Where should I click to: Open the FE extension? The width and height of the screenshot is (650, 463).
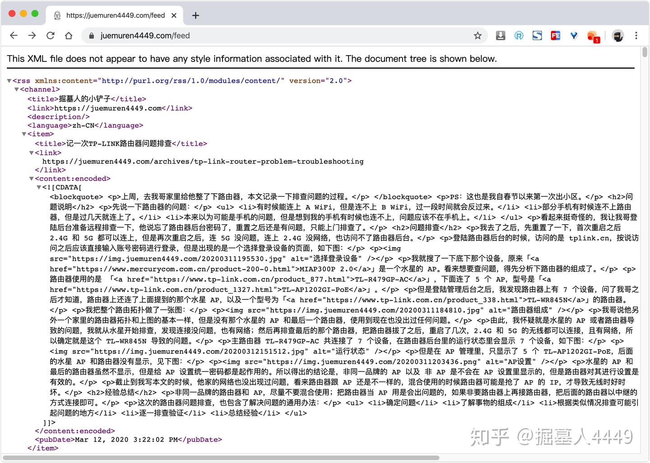pos(556,35)
